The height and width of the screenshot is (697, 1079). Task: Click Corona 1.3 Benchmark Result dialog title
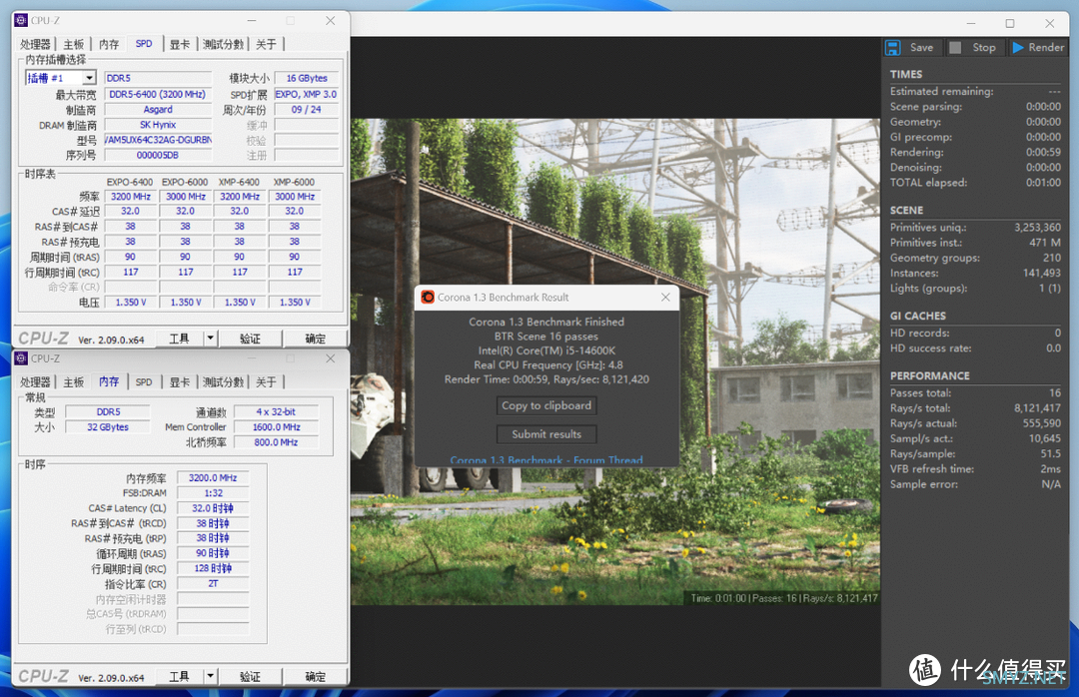(x=503, y=298)
